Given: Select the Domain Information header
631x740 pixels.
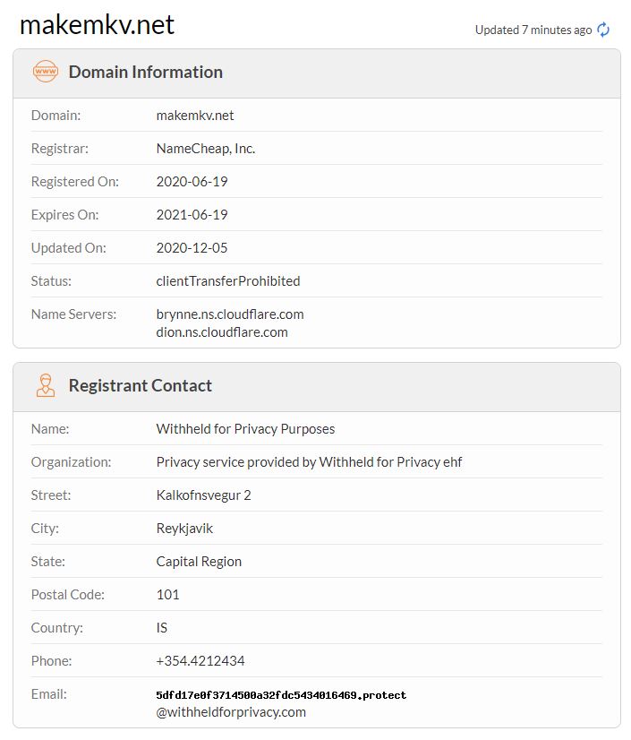Looking at the screenshot, I should (x=145, y=72).
